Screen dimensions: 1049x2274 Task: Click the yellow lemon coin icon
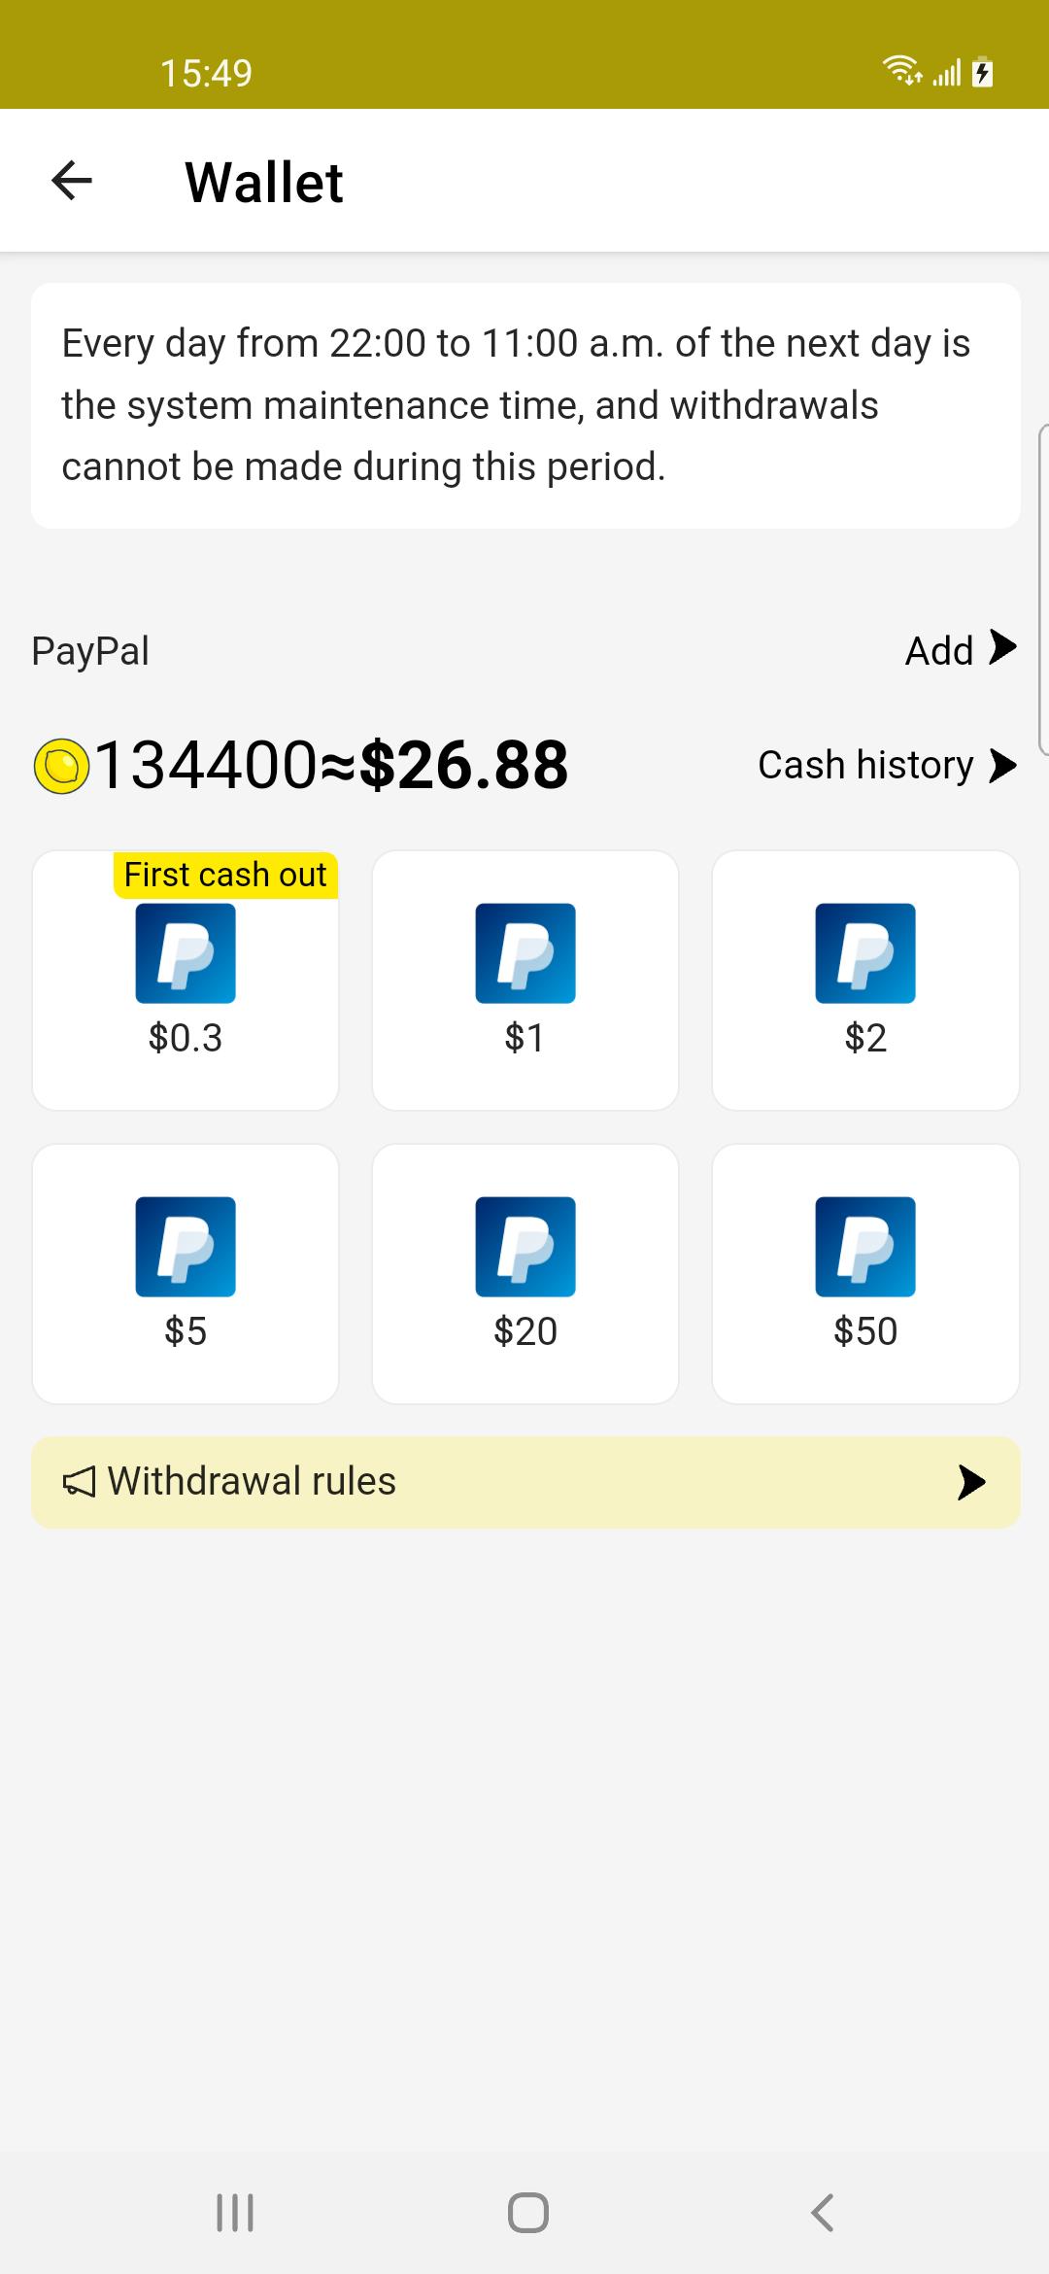pos(61,767)
